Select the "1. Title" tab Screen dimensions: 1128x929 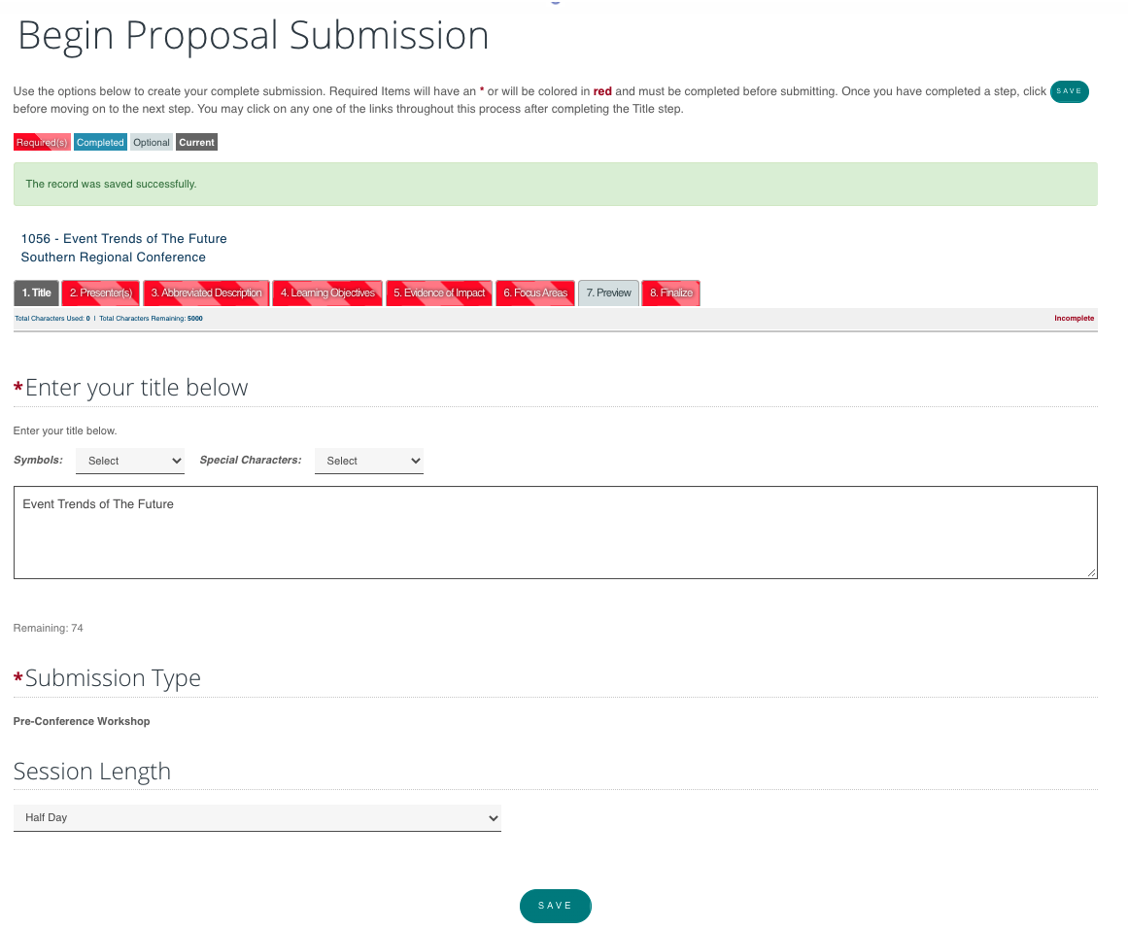click(x=36, y=292)
